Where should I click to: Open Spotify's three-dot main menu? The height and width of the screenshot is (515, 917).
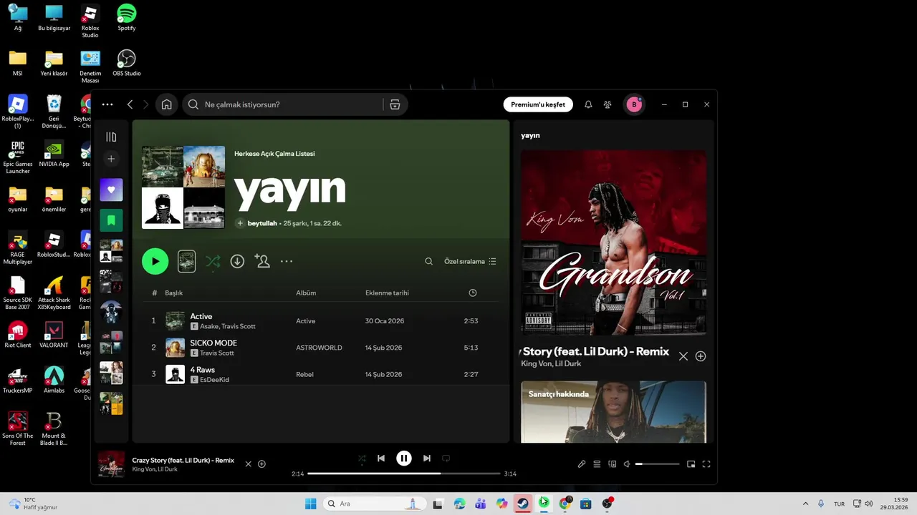107,104
